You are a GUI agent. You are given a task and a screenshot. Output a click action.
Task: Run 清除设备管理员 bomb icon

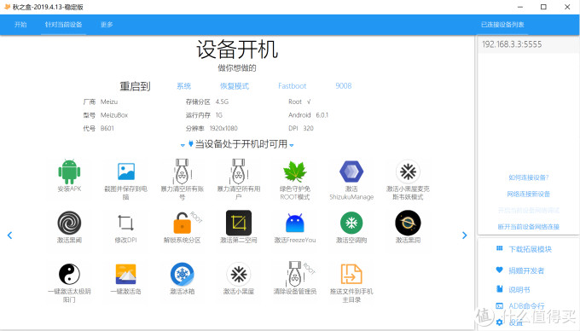(295, 274)
